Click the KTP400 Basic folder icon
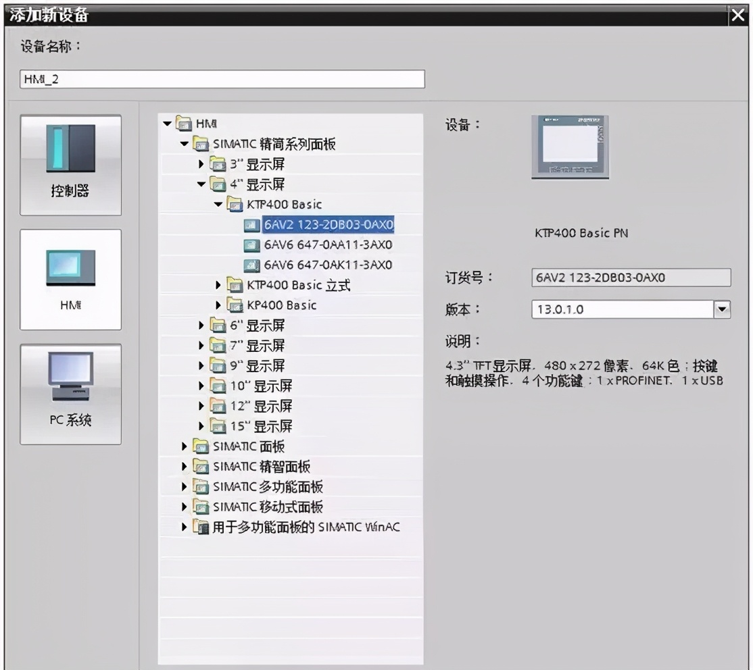Viewport: 753px width, 670px height. click(235, 204)
